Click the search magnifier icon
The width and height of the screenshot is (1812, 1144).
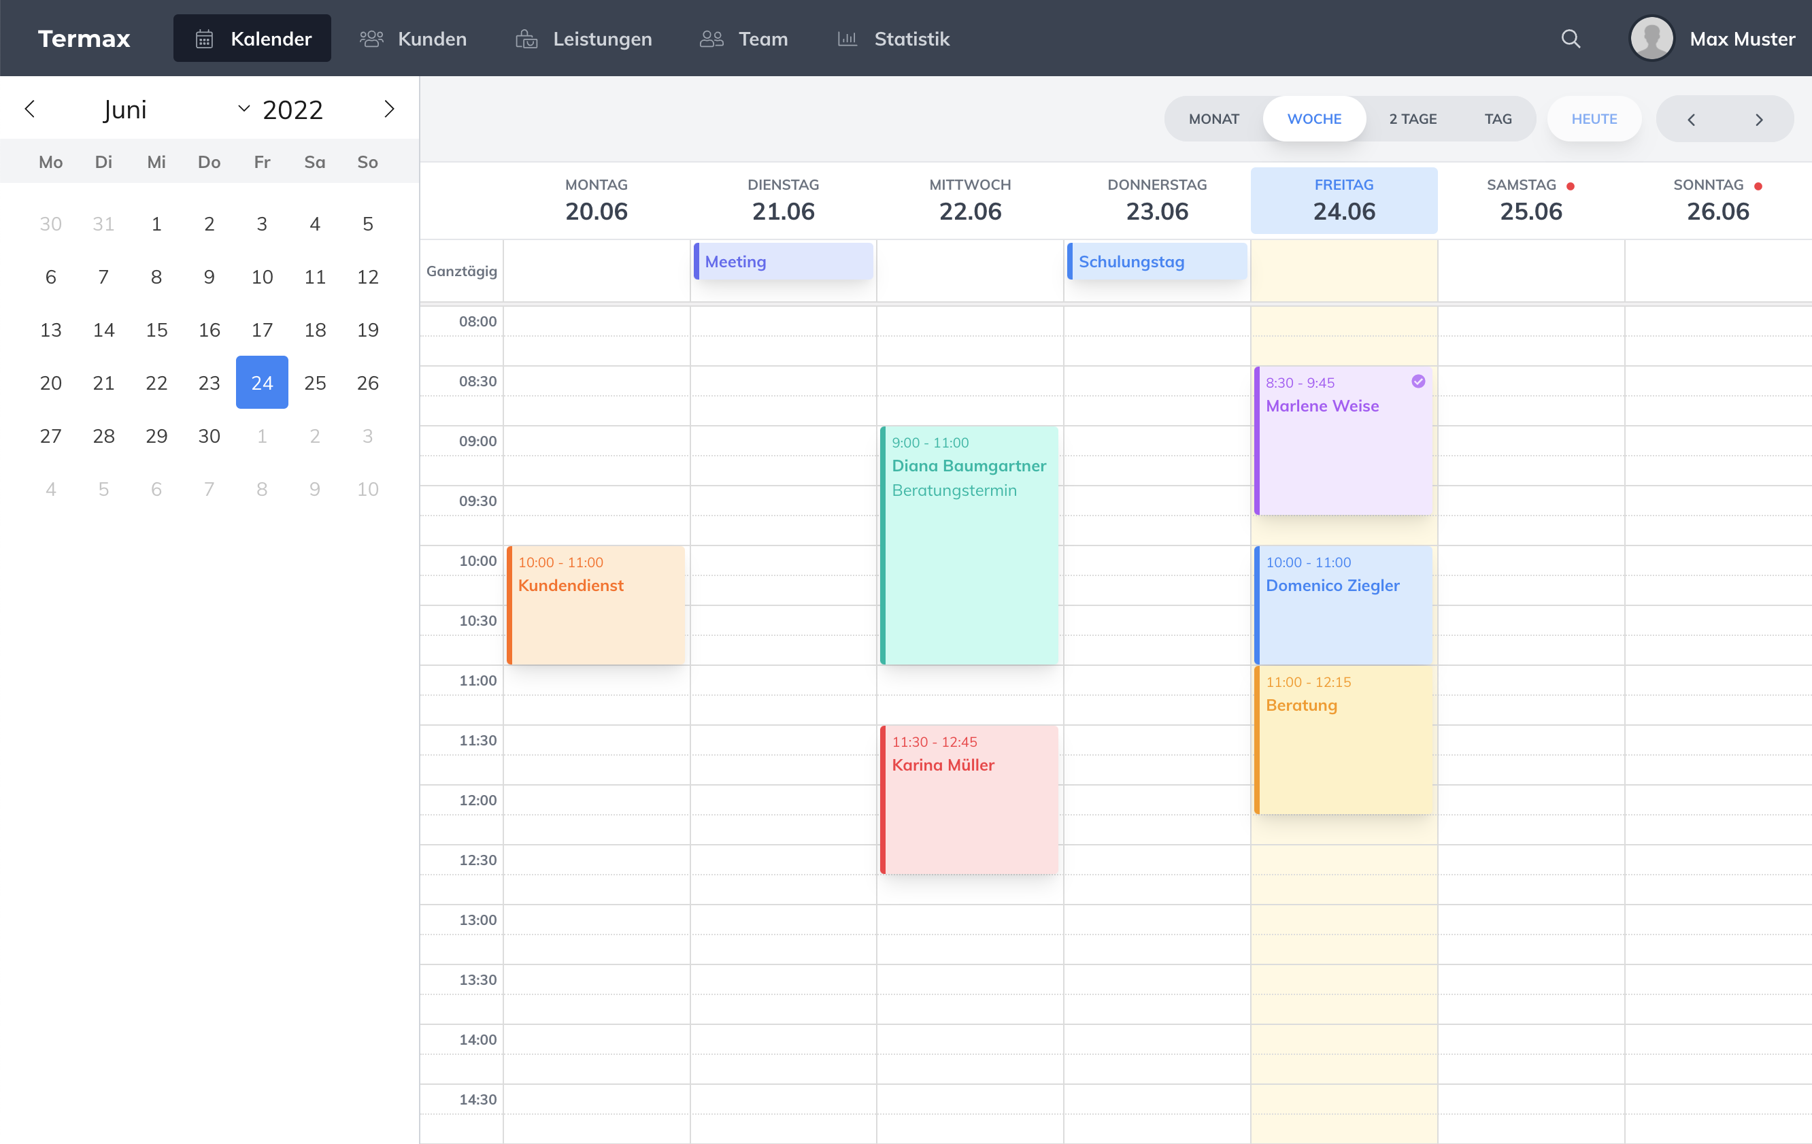pyautogui.click(x=1571, y=38)
